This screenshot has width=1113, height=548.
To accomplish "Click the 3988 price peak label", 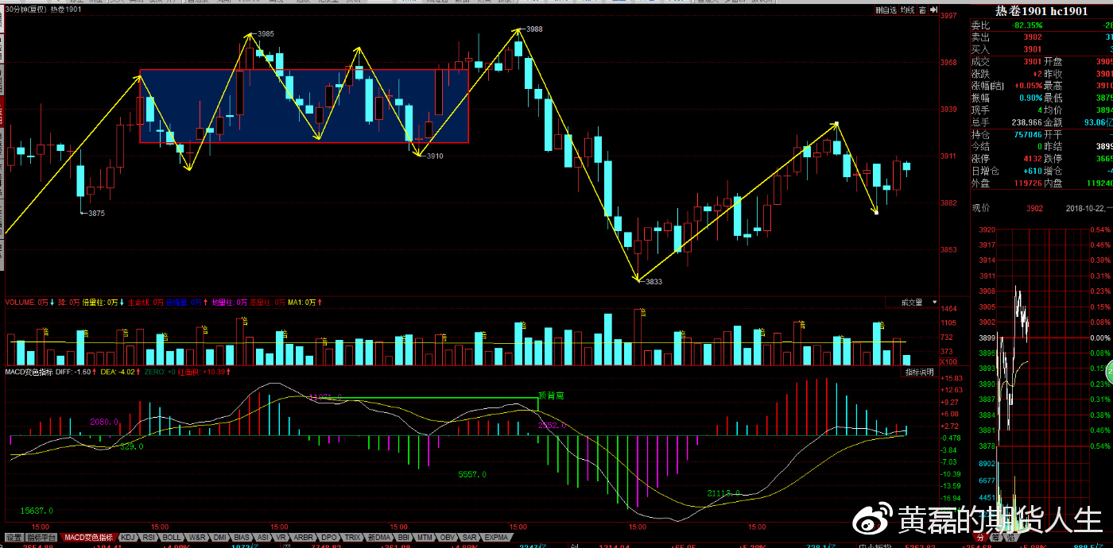I will click(x=534, y=29).
